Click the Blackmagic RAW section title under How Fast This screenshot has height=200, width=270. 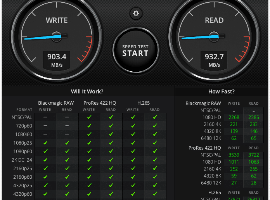pos(203,103)
